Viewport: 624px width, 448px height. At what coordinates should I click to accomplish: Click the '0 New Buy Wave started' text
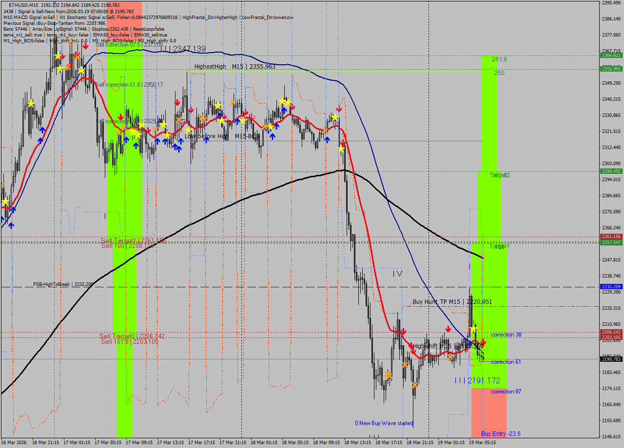[x=384, y=423]
